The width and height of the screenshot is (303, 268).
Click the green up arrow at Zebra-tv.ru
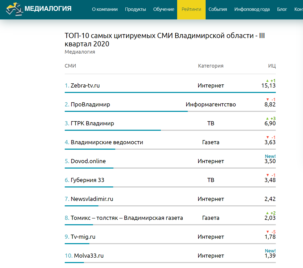point(268,81)
